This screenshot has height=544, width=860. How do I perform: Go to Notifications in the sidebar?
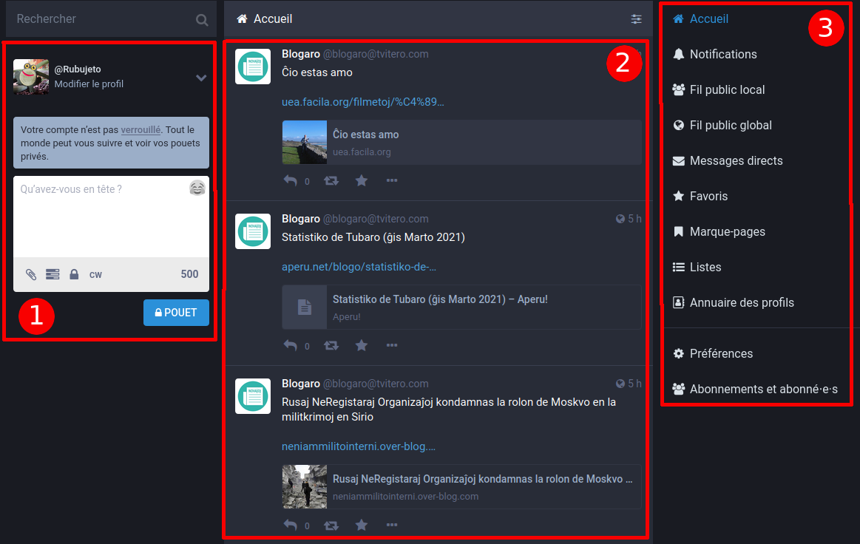(x=722, y=54)
